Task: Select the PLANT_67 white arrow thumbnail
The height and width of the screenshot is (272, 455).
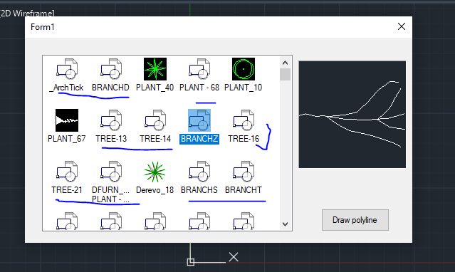Action: (67, 120)
